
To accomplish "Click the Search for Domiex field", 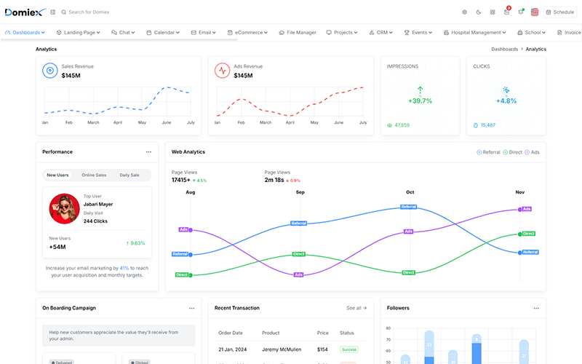I will [x=89, y=12].
